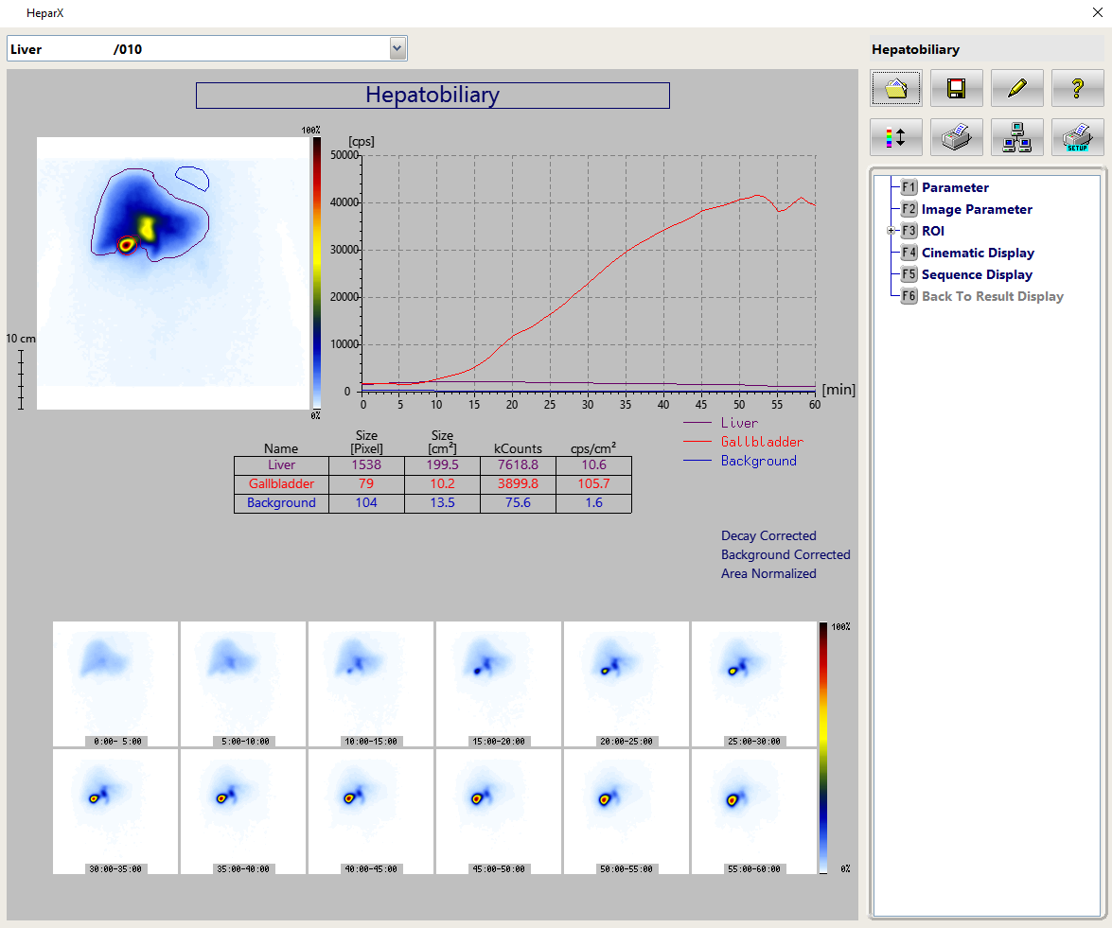The height and width of the screenshot is (928, 1112).
Task: Open the Liver /010 study dropdown
Action: (397, 49)
